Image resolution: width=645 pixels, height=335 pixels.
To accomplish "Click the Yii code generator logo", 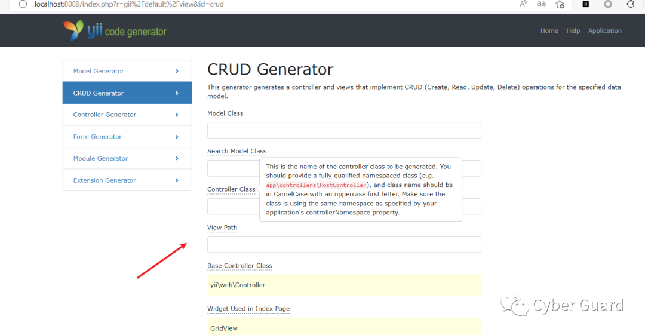I will coord(115,31).
